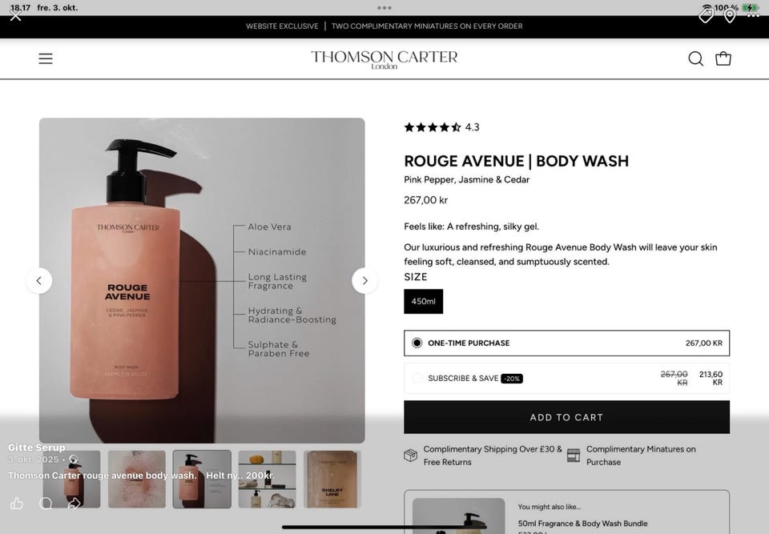The width and height of the screenshot is (769, 534).
Task: Open the search magnifier icon
Action: click(x=695, y=58)
